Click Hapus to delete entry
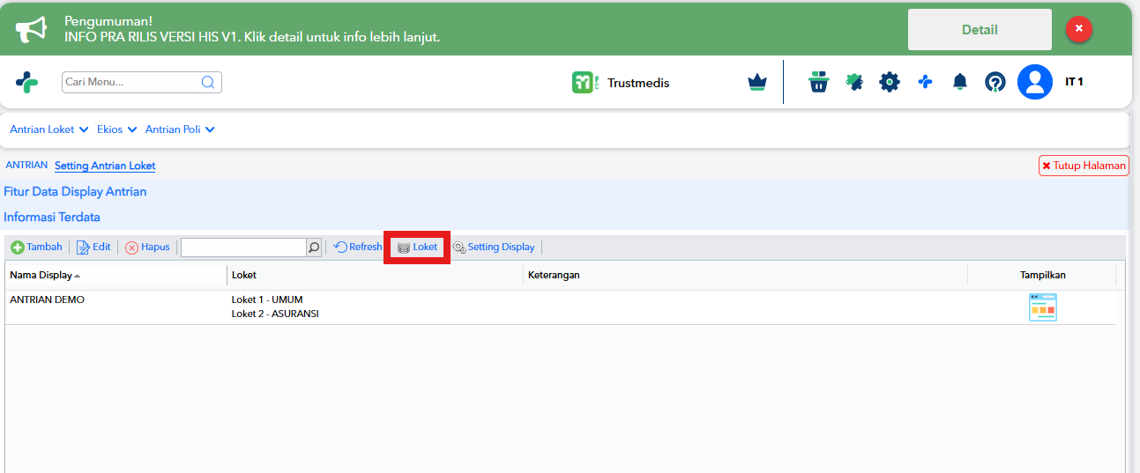This screenshot has width=1140, height=473. point(147,248)
